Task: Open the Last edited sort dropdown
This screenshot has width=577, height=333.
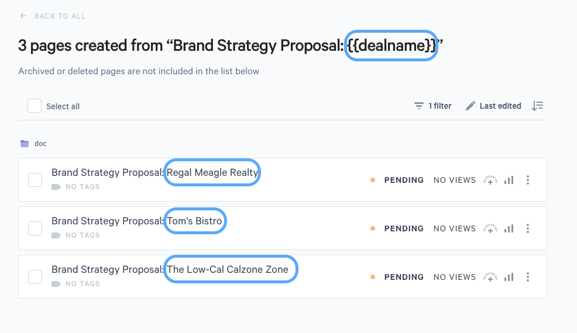Action: pos(493,106)
